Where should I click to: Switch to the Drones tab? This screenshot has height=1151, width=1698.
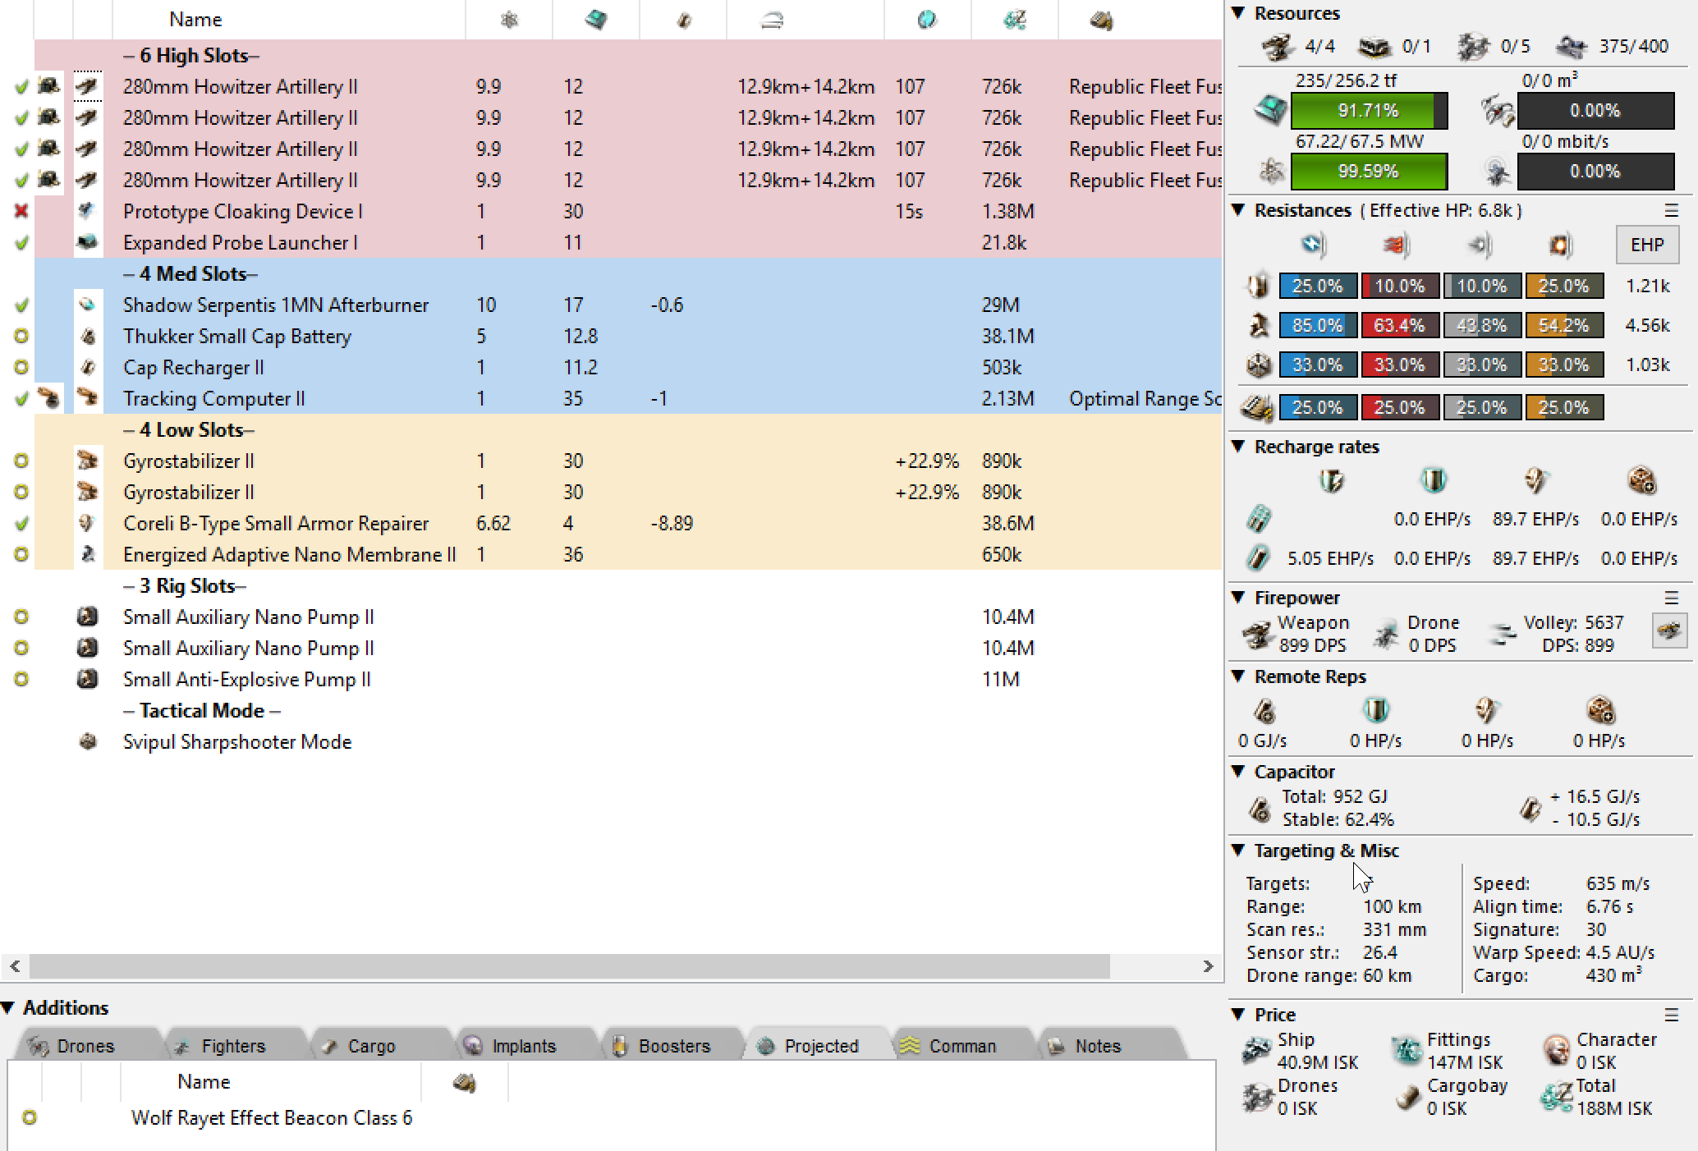point(85,1046)
